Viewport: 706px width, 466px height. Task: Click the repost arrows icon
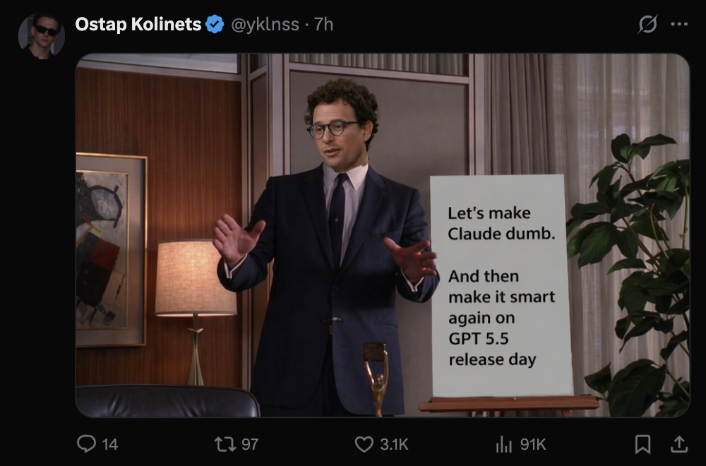pos(225,443)
